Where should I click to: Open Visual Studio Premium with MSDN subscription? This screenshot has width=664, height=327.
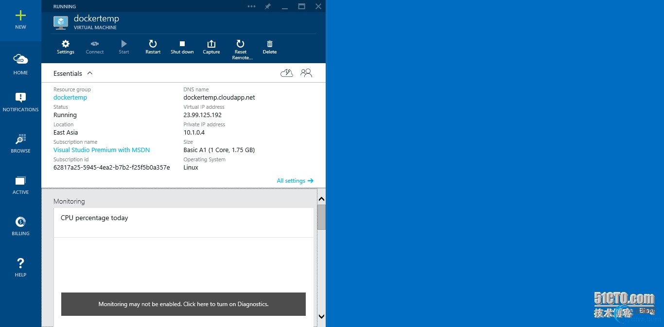[102, 150]
